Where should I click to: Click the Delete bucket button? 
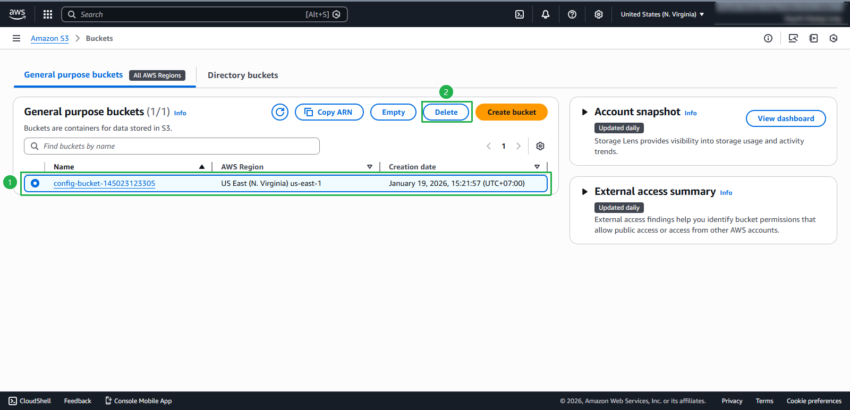point(446,112)
